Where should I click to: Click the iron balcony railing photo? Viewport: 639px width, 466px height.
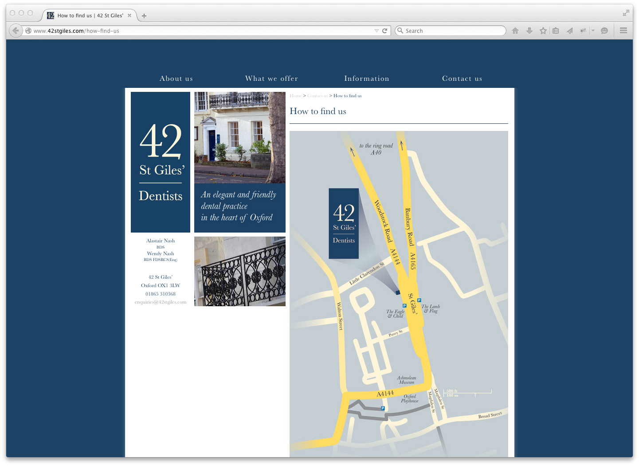pos(239,271)
